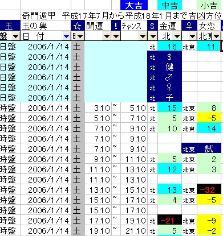Open the 北東 direction filter dropdown
The width and height of the screenshot is (223, 236).
[216, 36]
